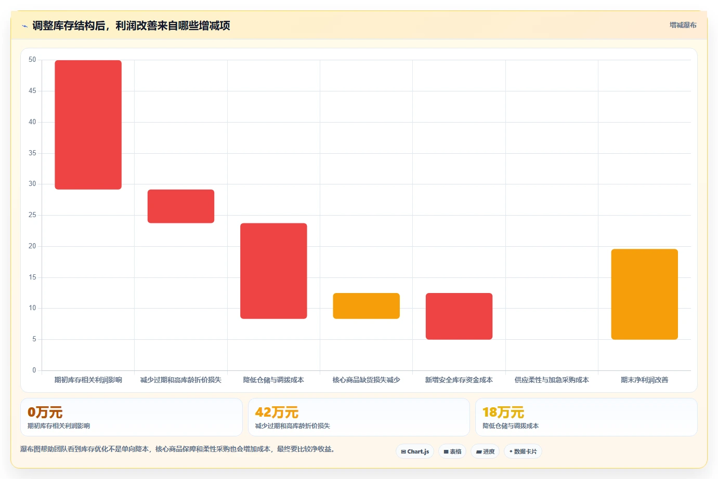This screenshot has width=718, height=479.
Task: Select the 表格 chip
Action: (x=452, y=451)
